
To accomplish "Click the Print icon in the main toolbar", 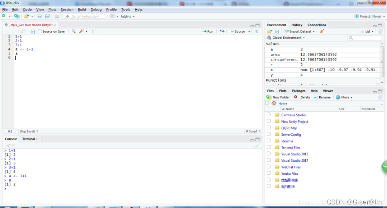I will (57, 16).
